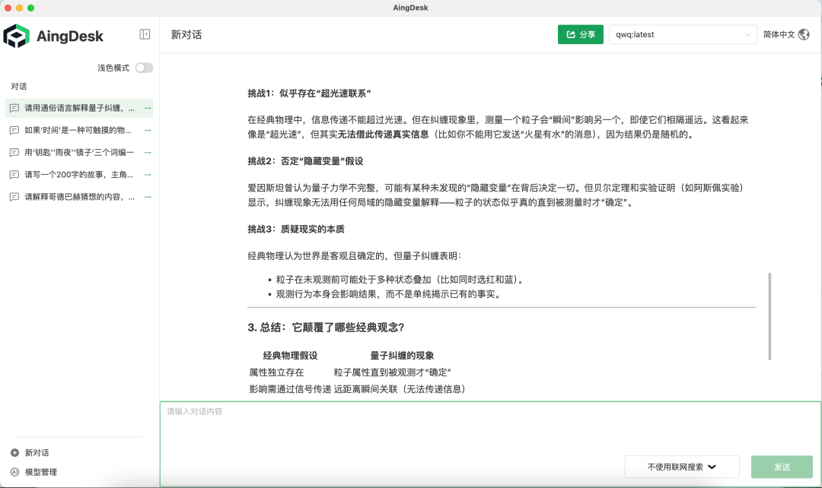This screenshot has height=488, width=822.
Task: Click table header 量子纠缠的现象
Action: coord(402,356)
